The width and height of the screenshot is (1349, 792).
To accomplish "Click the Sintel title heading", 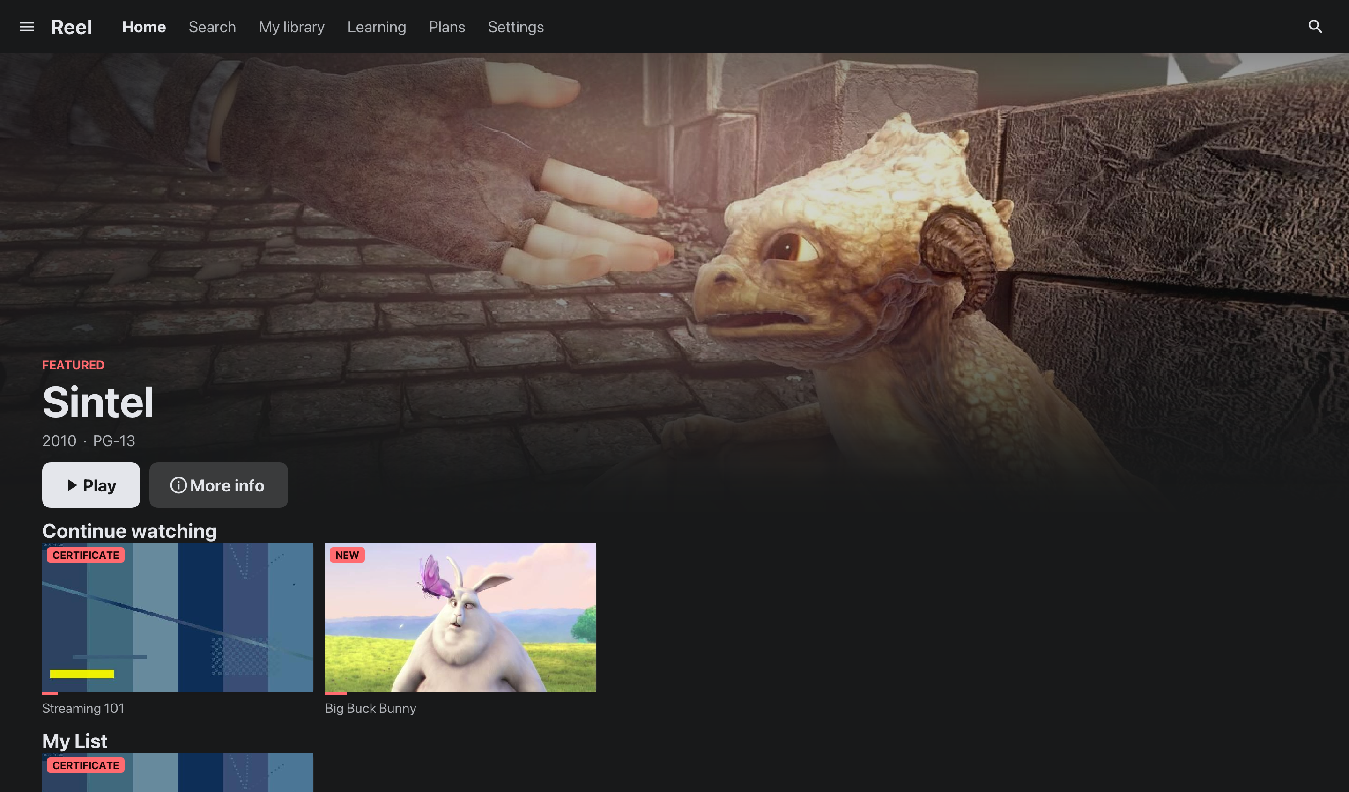I will click(x=98, y=403).
